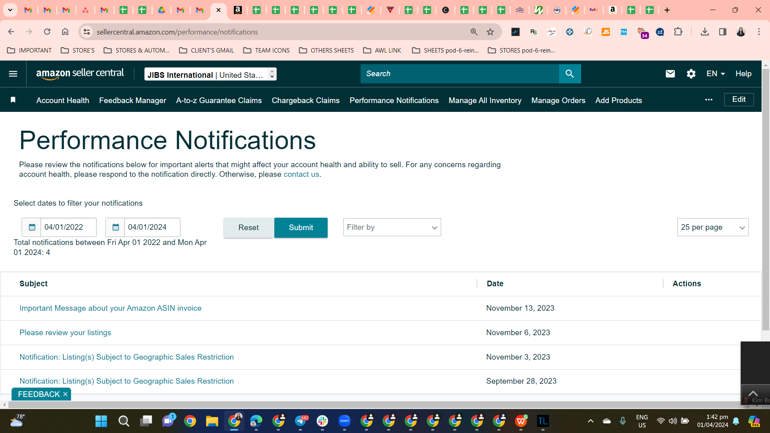Open Slack from the taskbar
The height and width of the screenshot is (433, 770).
[x=322, y=421]
